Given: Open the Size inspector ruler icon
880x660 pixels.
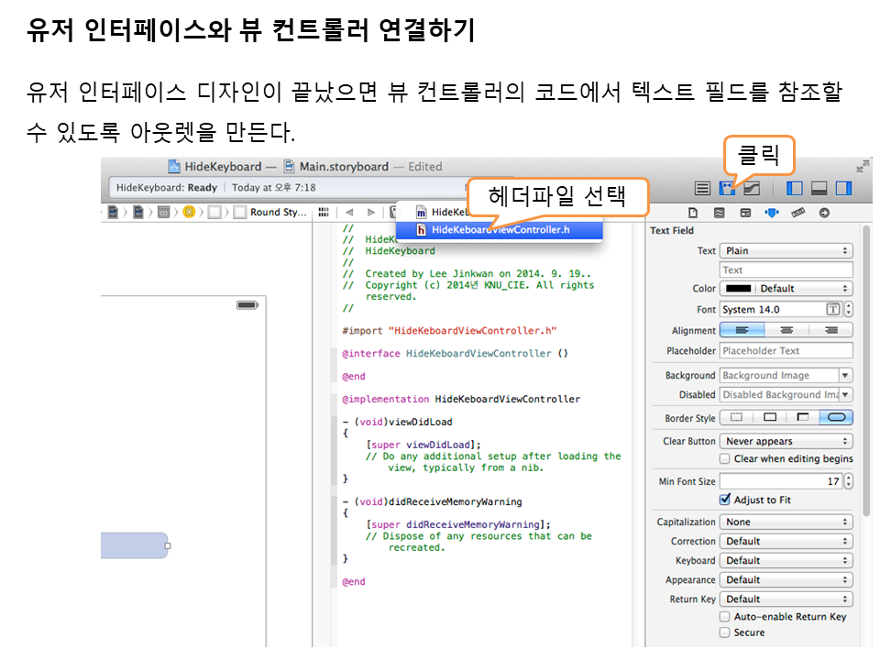Looking at the screenshot, I should tap(797, 213).
